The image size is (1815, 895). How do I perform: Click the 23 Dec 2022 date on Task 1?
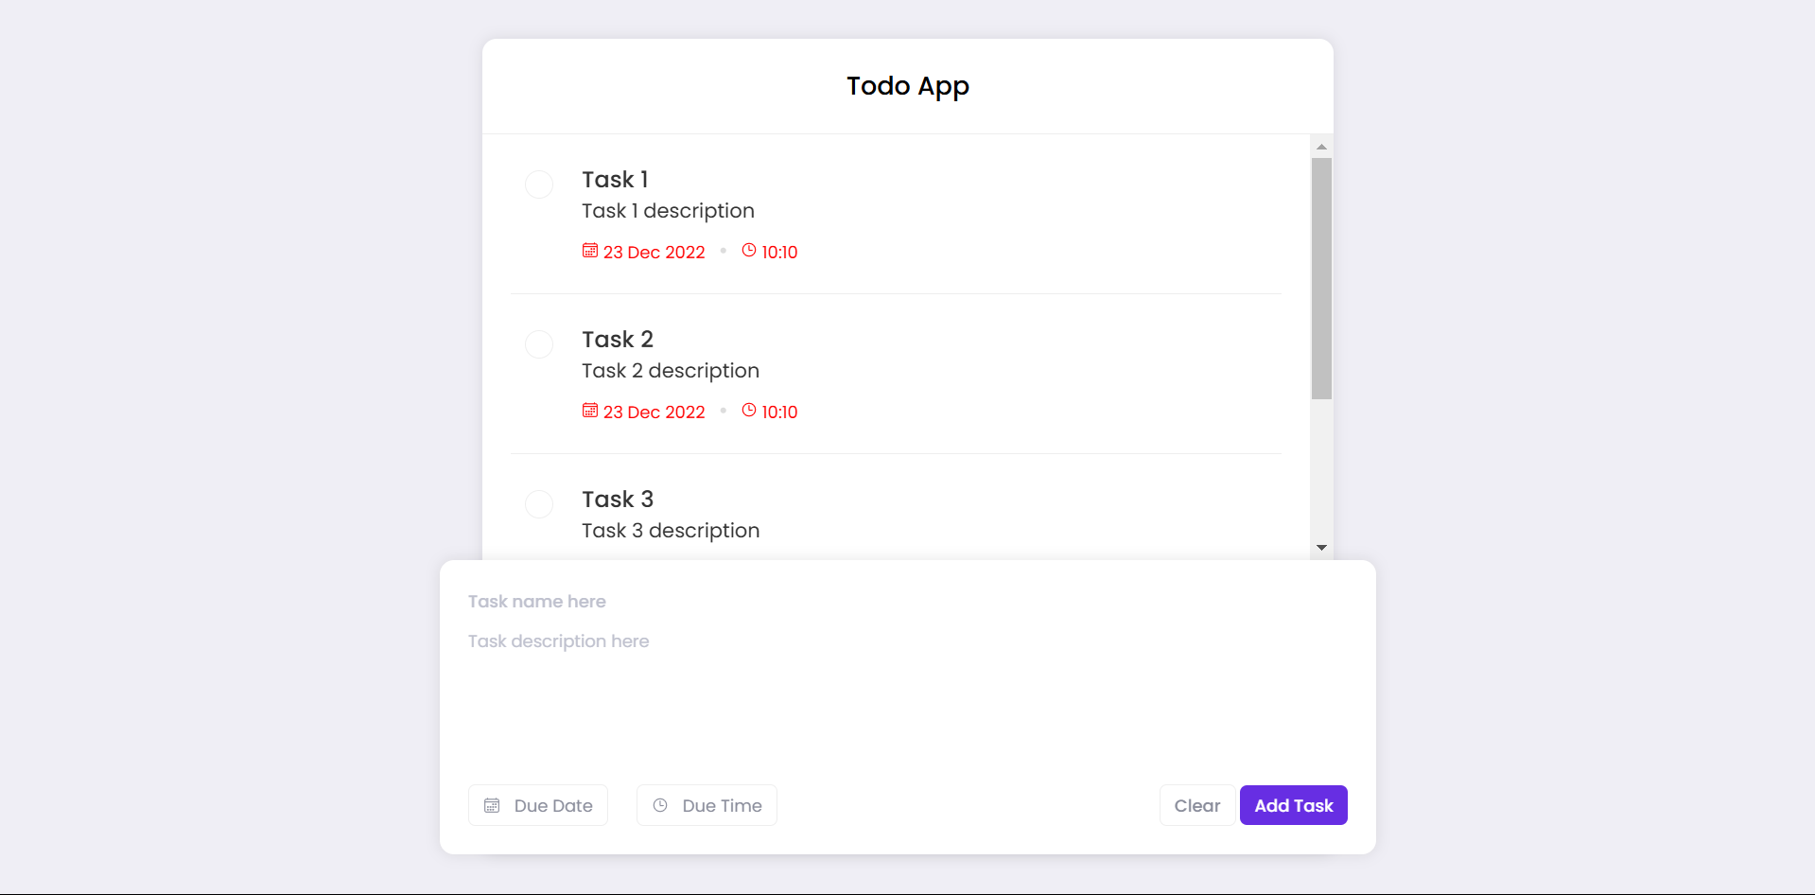[654, 253]
